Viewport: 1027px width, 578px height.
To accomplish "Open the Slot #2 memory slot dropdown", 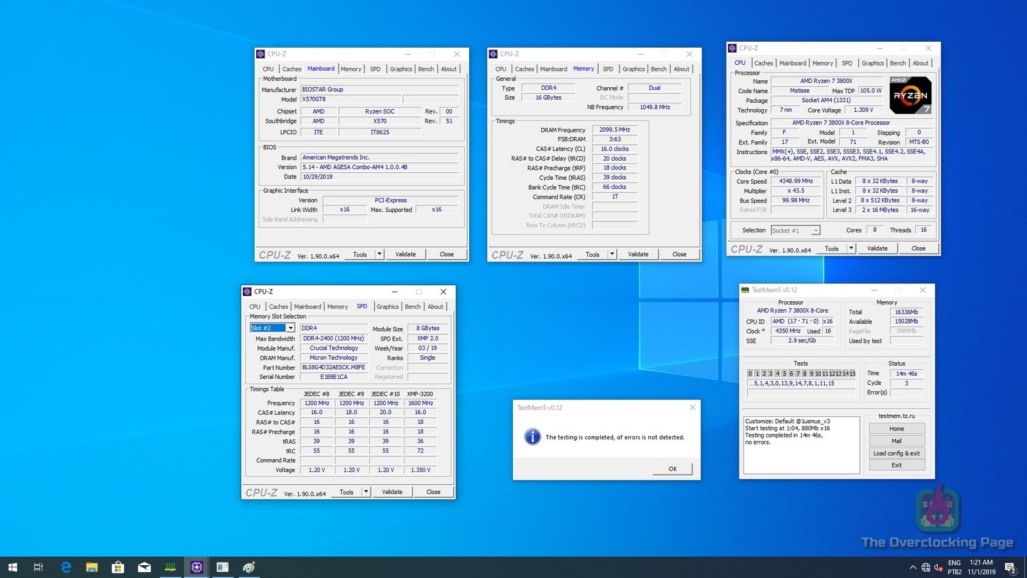I will tap(290, 328).
